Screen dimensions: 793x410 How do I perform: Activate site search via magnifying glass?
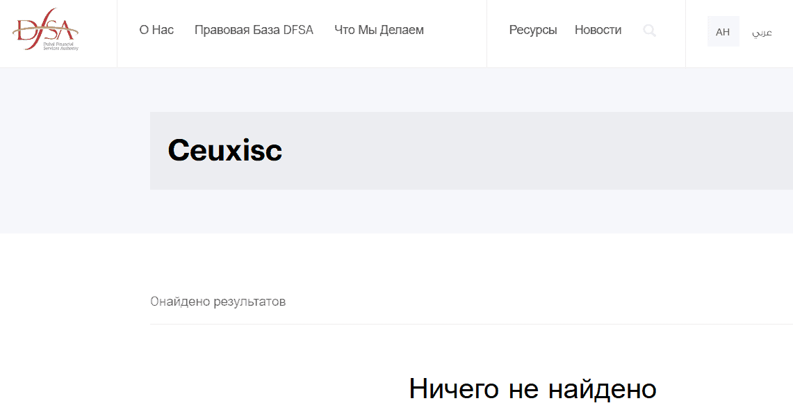649,31
